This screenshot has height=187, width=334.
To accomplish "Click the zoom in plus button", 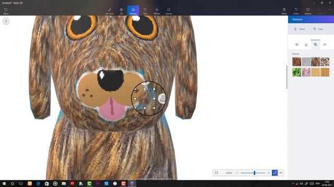I will [269, 173].
